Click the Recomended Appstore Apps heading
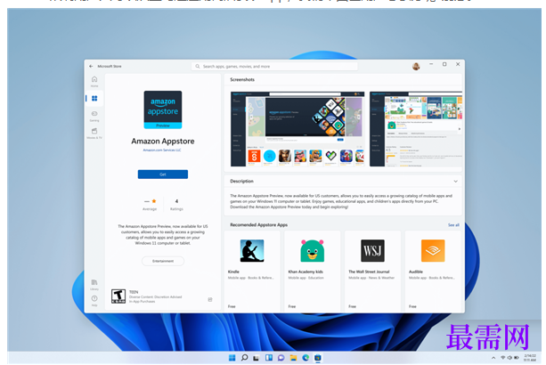 point(258,225)
